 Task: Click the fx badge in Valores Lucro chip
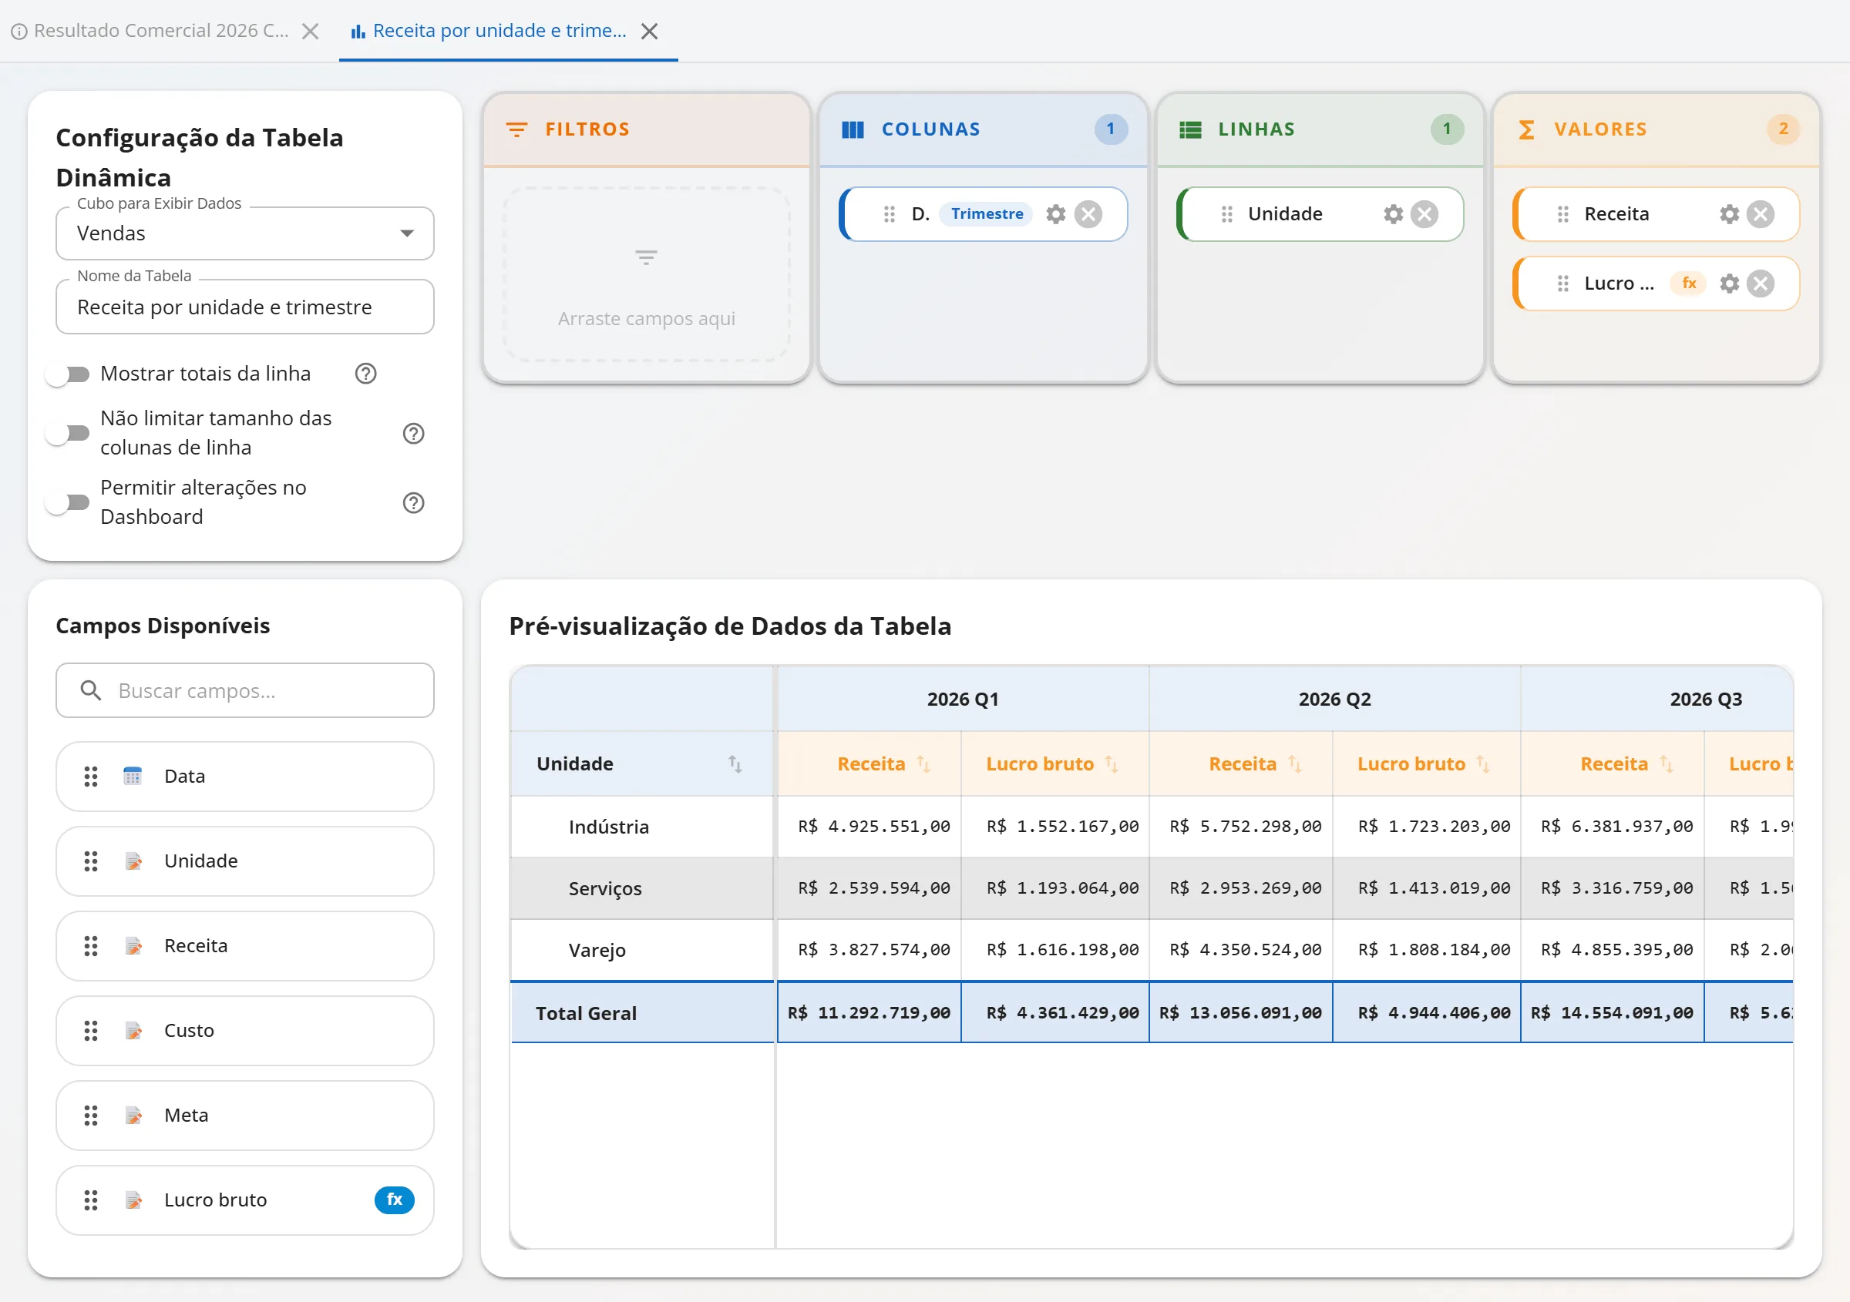[1689, 284]
